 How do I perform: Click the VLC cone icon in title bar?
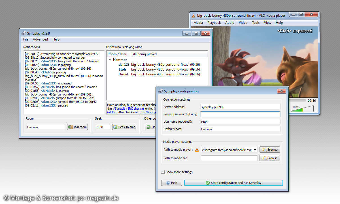click(x=194, y=16)
